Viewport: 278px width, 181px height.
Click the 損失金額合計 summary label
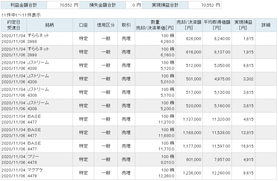pyautogui.click(x=103, y=5)
